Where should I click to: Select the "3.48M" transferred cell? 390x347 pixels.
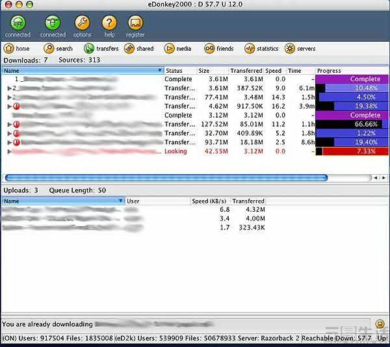coord(253,97)
